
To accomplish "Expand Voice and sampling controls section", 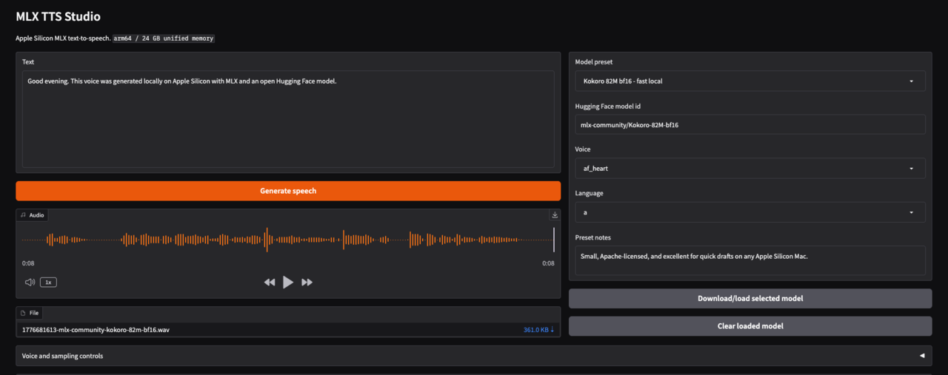I will tap(473, 356).
